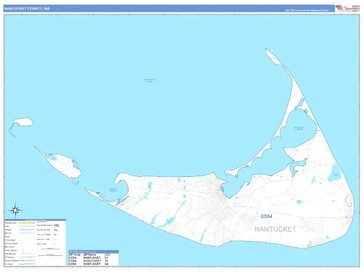
Task: Click the 'ZIP Name' column header in the table
Action: point(90,255)
